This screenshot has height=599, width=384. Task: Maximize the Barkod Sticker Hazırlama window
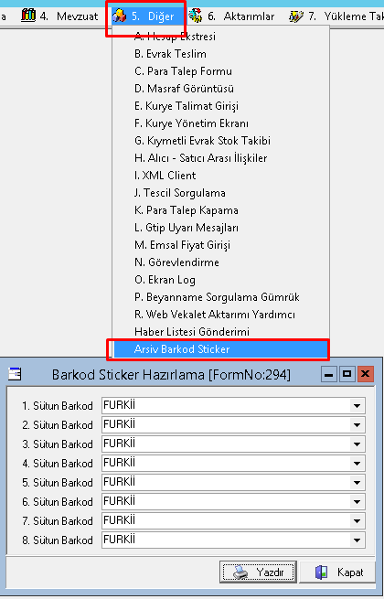click(347, 374)
